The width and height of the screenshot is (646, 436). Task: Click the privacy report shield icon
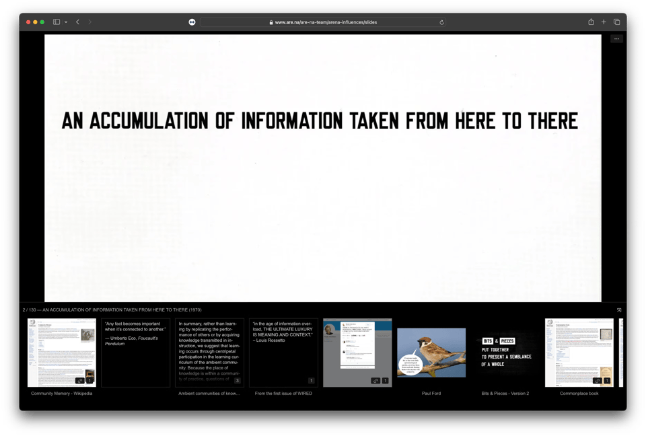(x=192, y=22)
